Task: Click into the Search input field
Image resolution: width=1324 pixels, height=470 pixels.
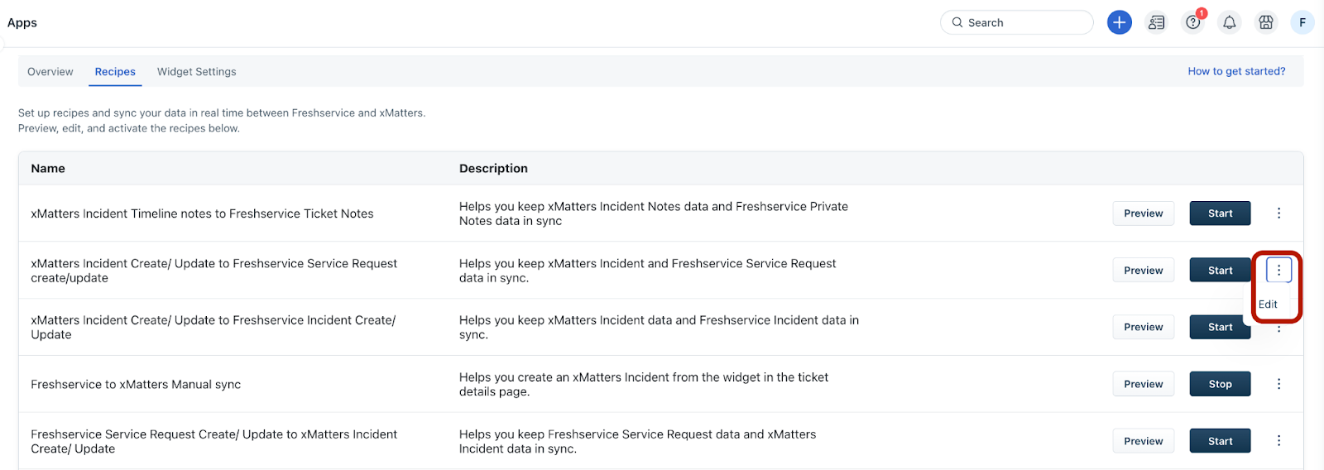Action: pyautogui.click(x=1026, y=22)
